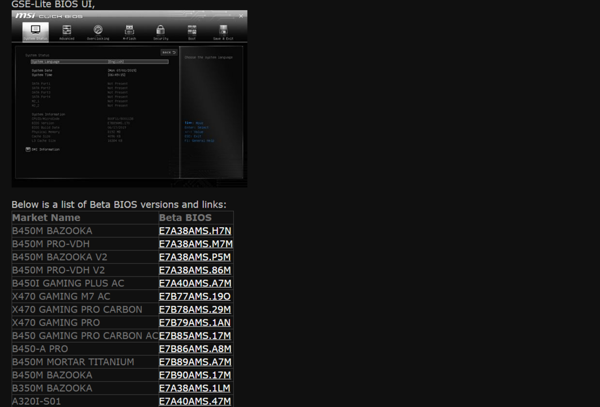Select the Boot icon in BIOS

(x=192, y=32)
